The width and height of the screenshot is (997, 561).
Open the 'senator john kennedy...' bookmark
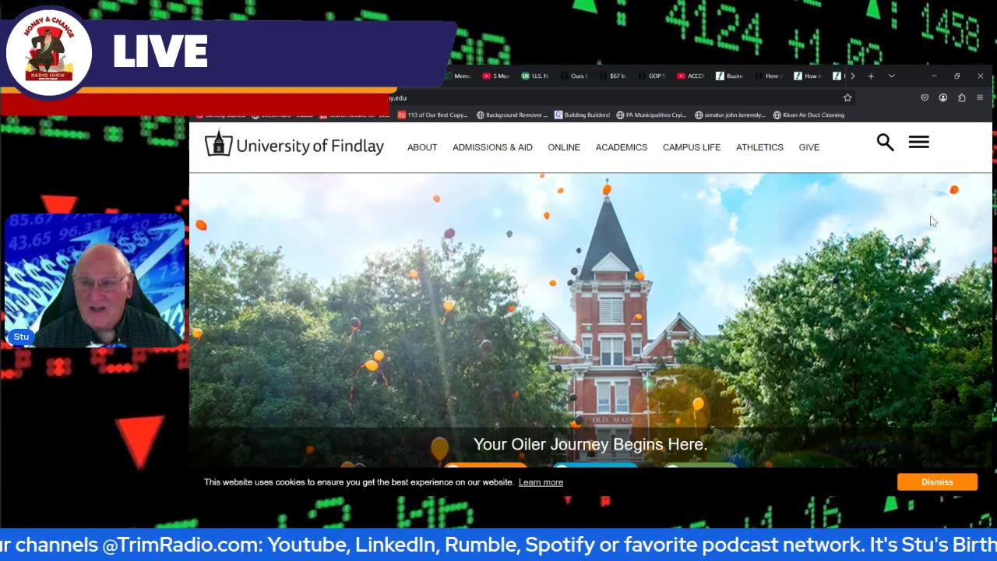pos(730,115)
